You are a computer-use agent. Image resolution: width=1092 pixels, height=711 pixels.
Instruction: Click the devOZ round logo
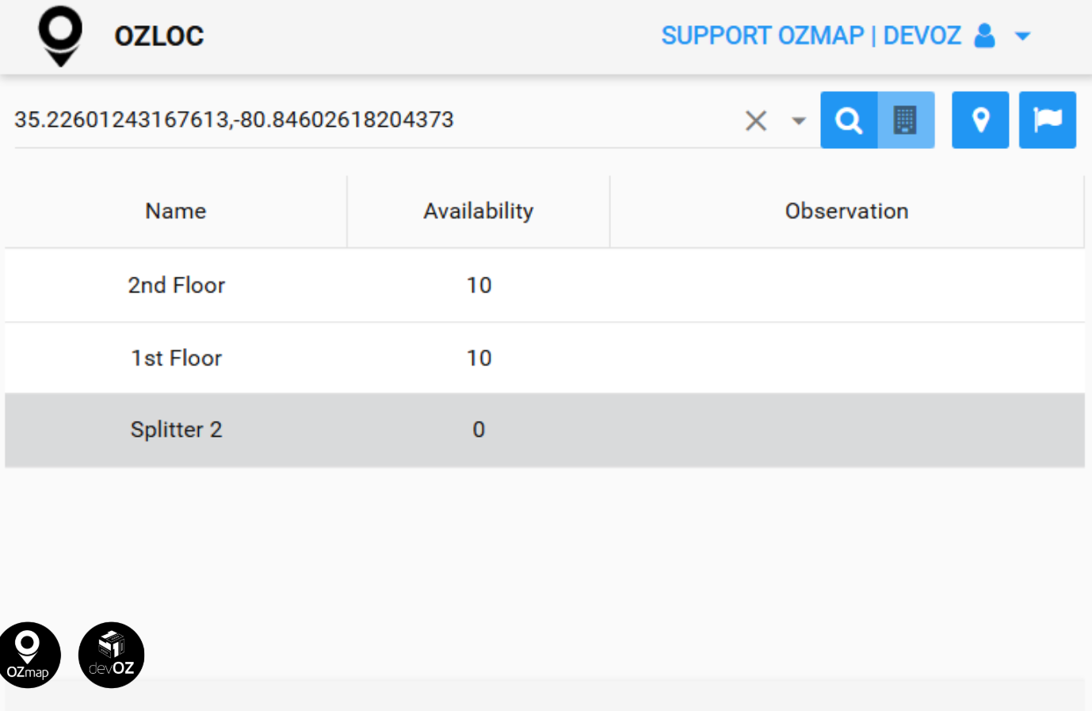point(111,655)
